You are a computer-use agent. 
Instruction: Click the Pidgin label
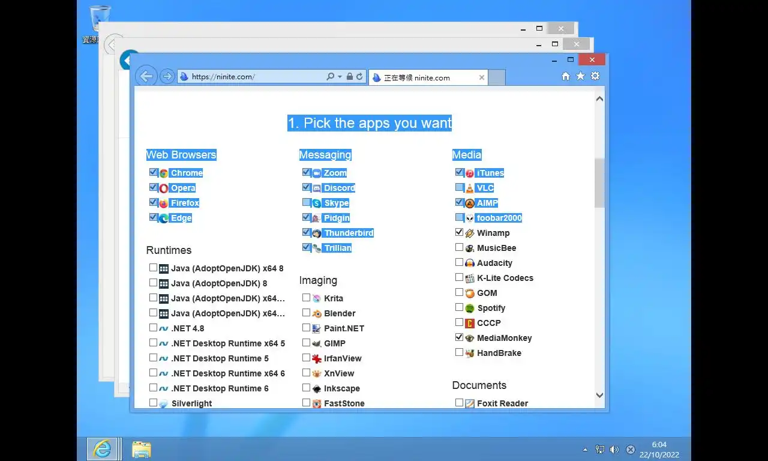[x=337, y=218]
